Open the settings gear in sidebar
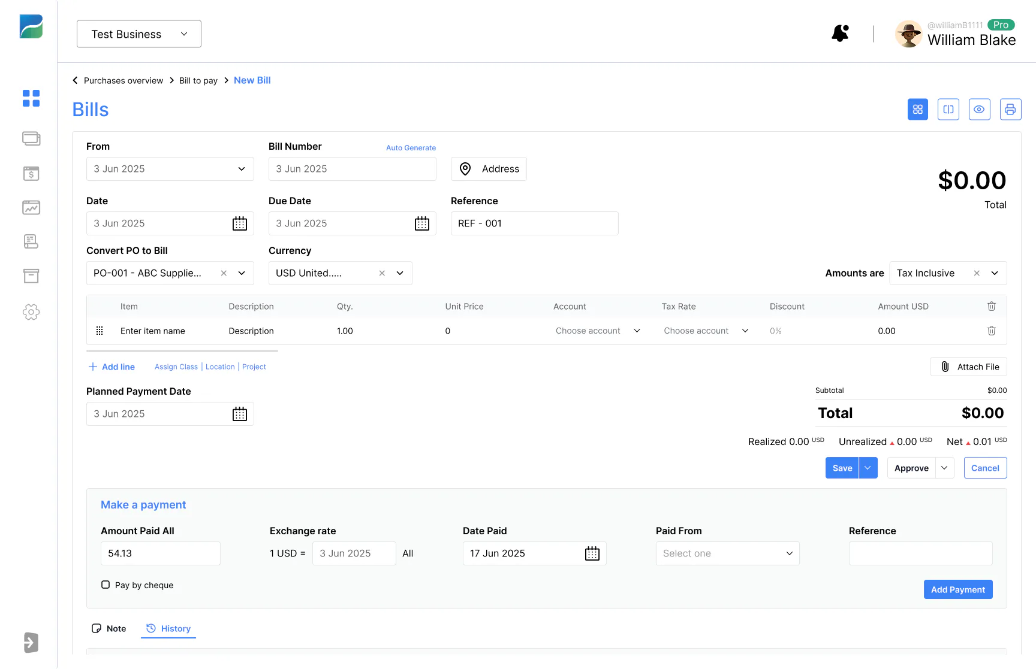Screen dimensions: 1036x669 click(31, 311)
